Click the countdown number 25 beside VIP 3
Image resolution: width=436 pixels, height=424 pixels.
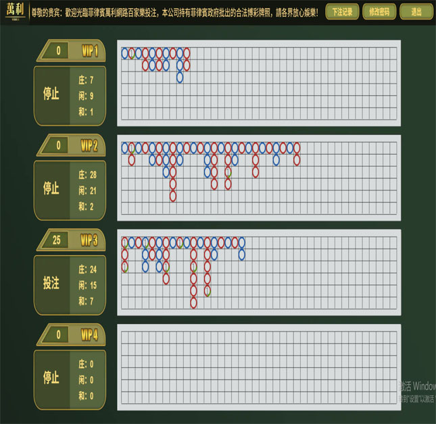point(57,240)
